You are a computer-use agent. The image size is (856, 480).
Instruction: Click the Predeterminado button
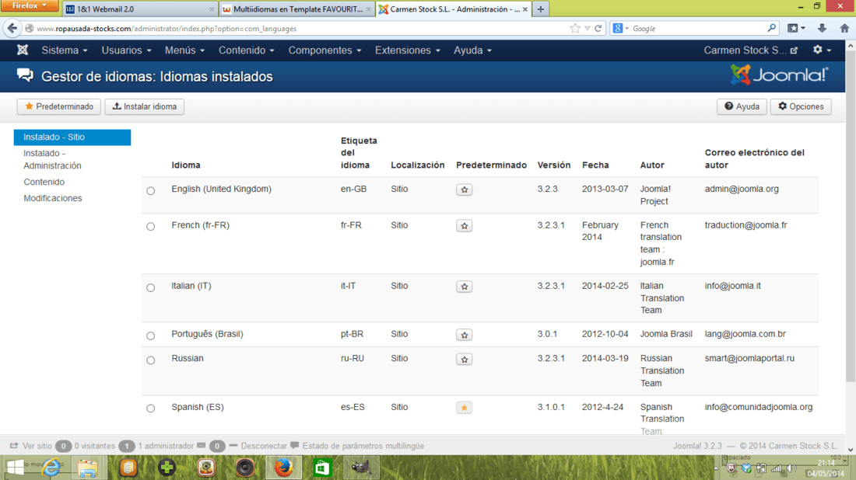click(59, 106)
